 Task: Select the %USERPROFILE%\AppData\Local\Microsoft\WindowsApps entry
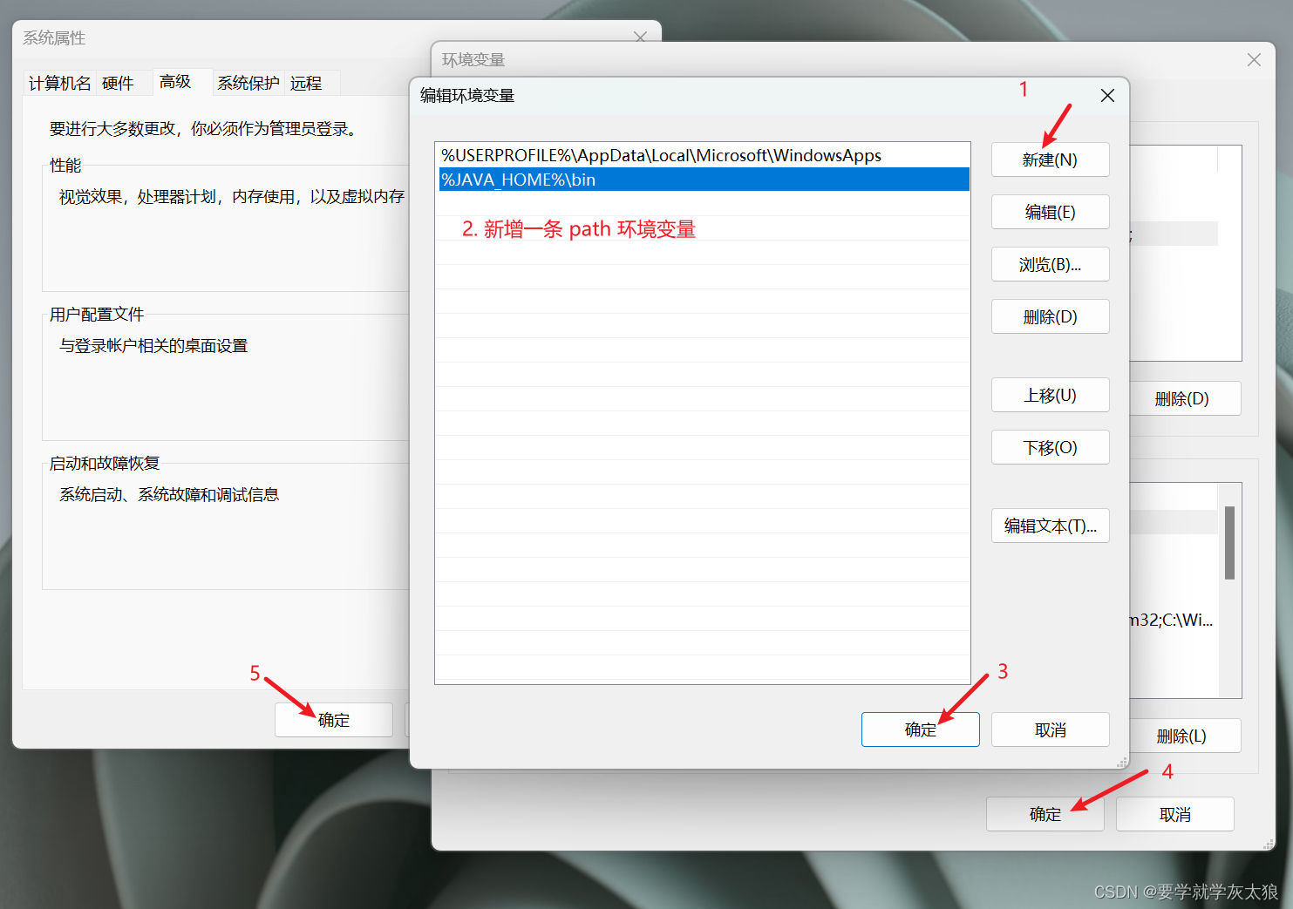click(x=703, y=155)
